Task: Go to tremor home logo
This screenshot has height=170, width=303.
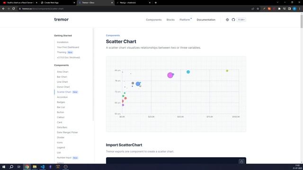Action: pos(61,19)
